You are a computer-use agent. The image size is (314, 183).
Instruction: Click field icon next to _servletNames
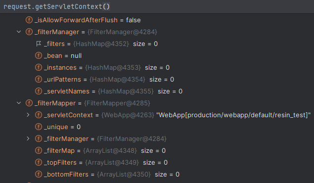(39, 91)
